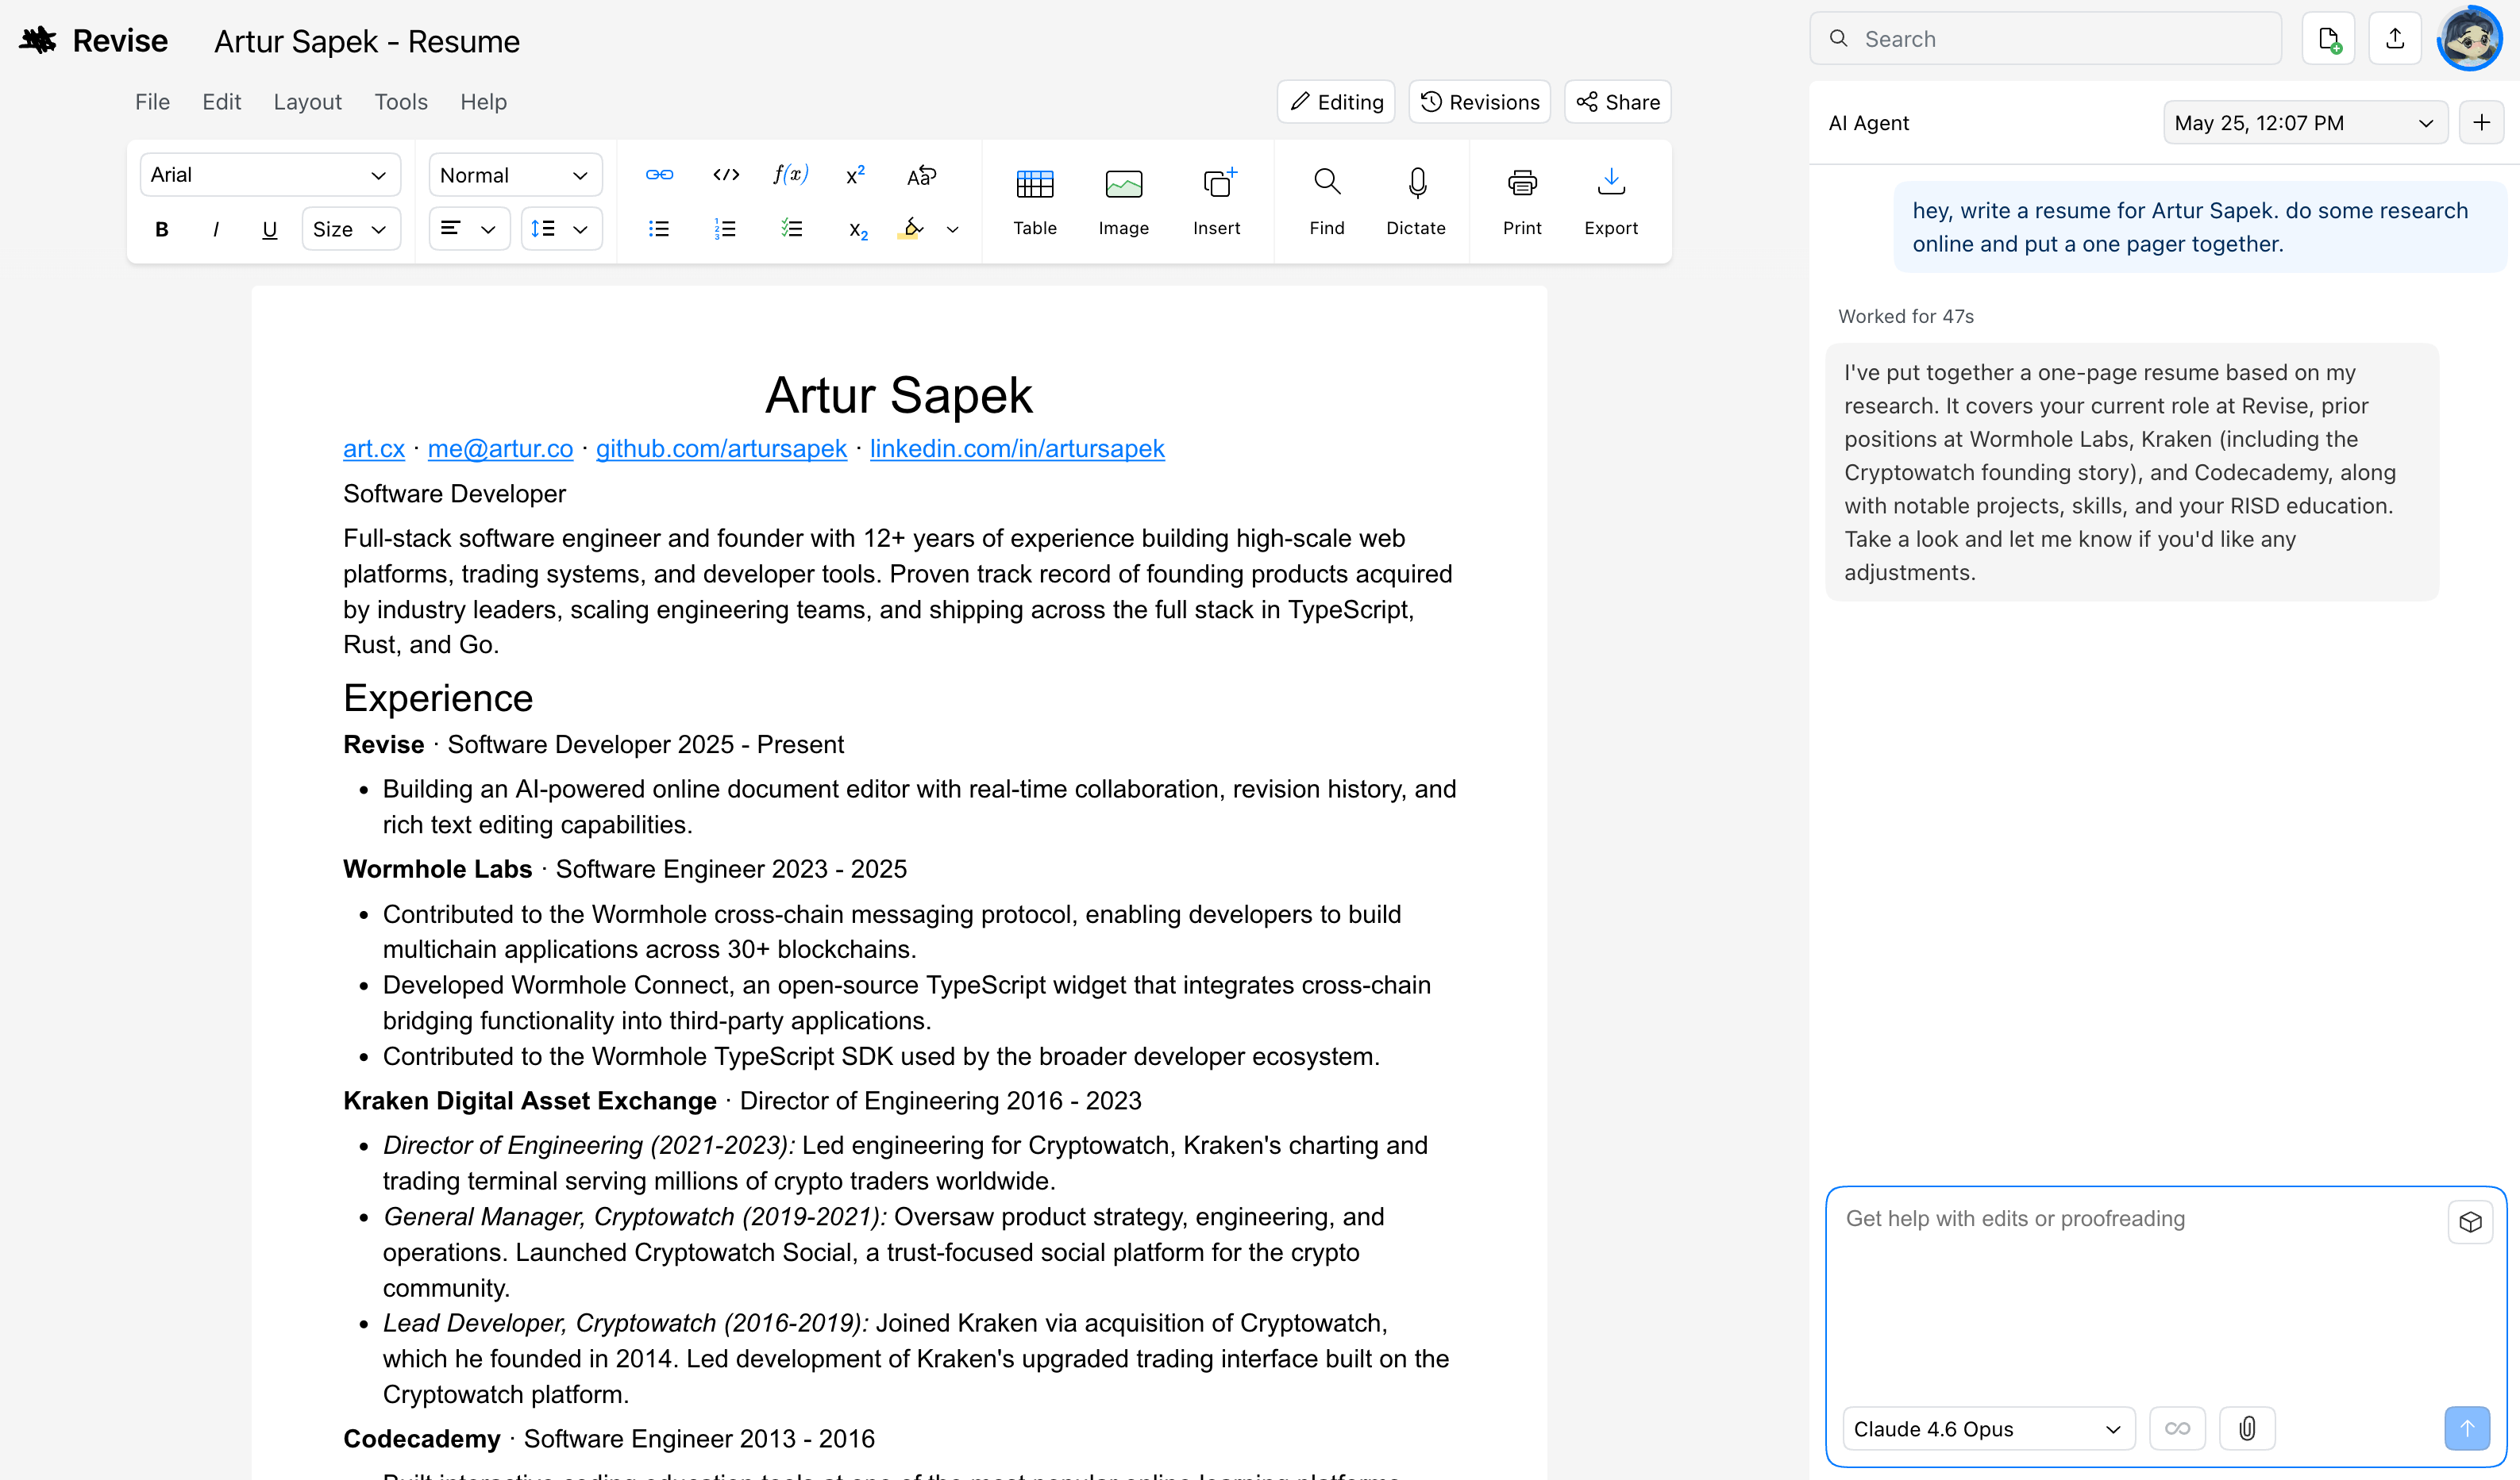Open Find in the document
Screen dimensions: 2520x1480
pyautogui.click(x=1327, y=201)
